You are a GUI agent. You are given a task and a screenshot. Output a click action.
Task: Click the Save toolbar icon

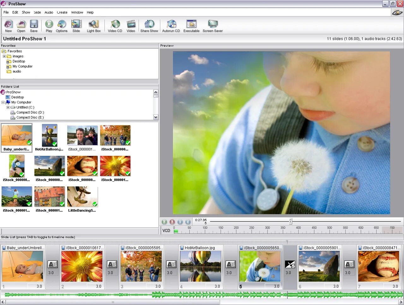point(34,26)
